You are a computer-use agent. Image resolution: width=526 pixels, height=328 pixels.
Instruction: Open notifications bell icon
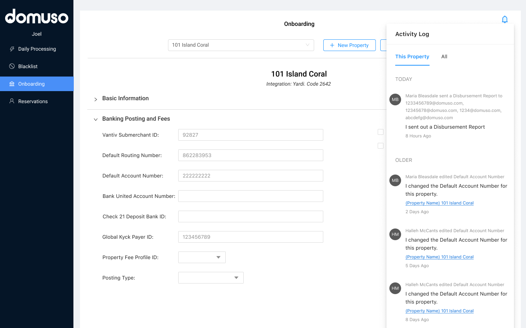coord(505,19)
